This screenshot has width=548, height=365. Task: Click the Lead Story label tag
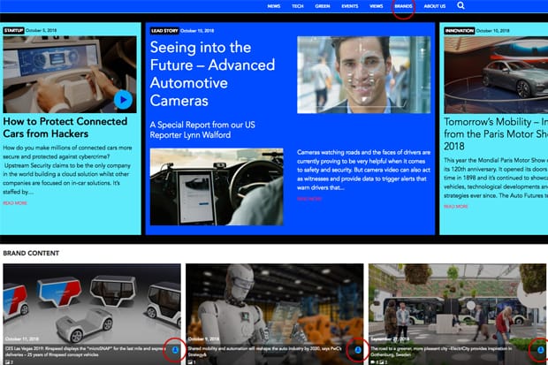pyautogui.click(x=164, y=30)
